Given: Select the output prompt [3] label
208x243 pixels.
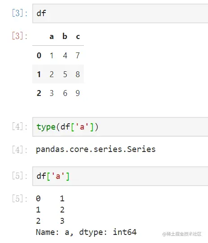Looking at the screenshot, I should point(20,36).
